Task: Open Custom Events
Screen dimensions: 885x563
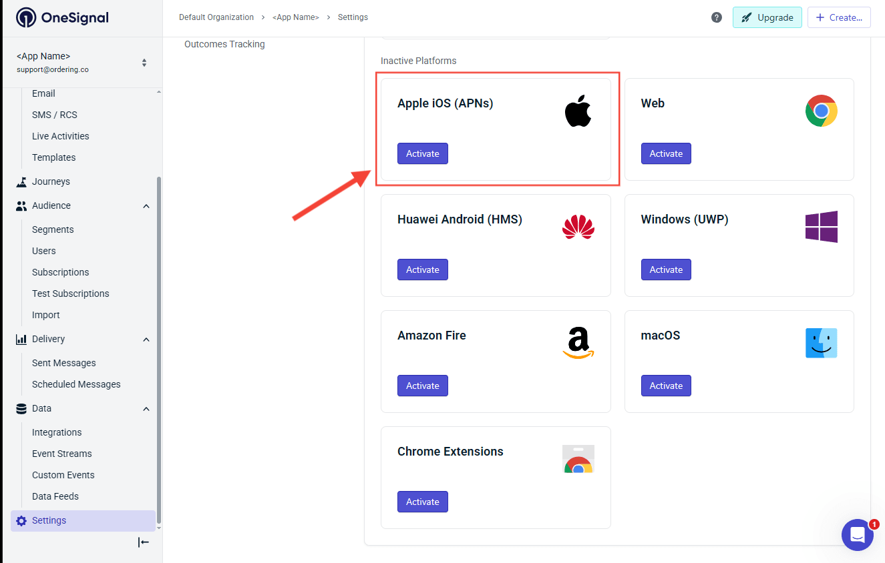Action: [x=63, y=475]
